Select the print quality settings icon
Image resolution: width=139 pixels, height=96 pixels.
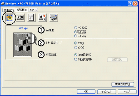coord(9,18)
